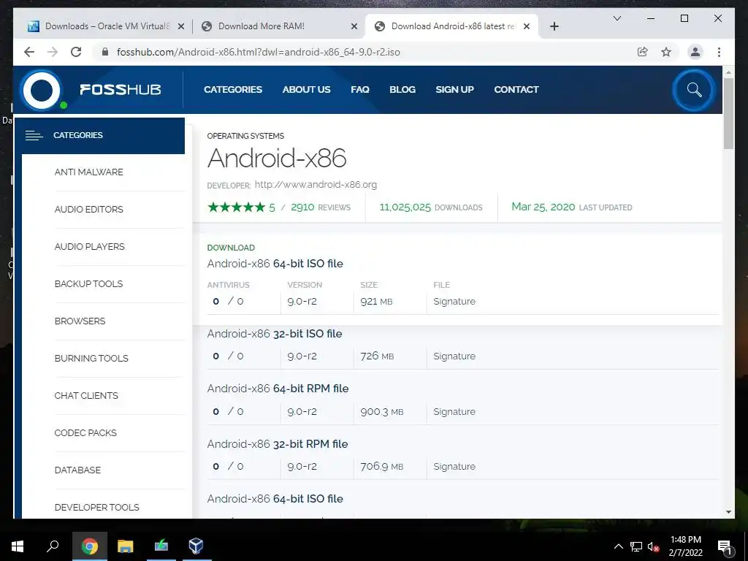
Task: Download the Android-x86 32-bit ISO file
Action: point(275,333)
